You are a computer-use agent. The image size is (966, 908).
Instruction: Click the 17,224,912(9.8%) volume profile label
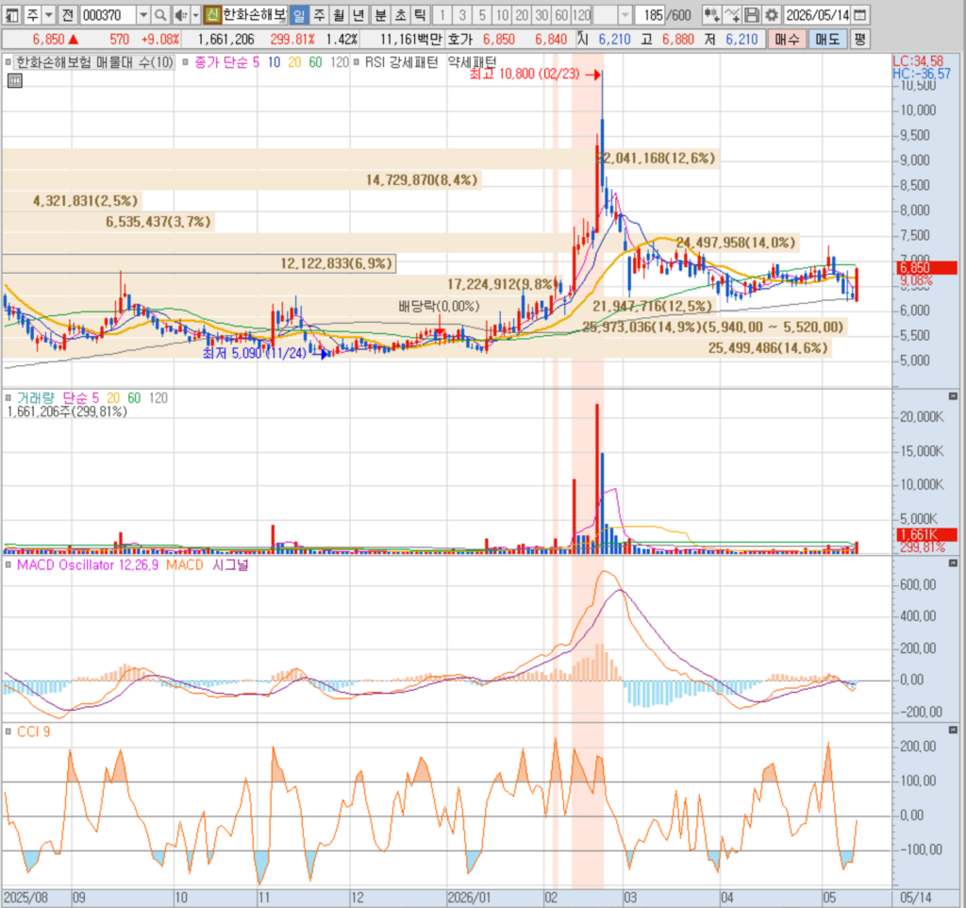point(502,284)
